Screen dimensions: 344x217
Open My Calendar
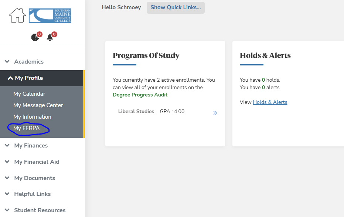29,94
